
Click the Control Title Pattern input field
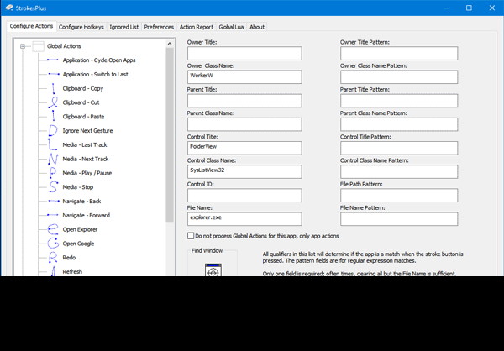click(x=399, y=148)
